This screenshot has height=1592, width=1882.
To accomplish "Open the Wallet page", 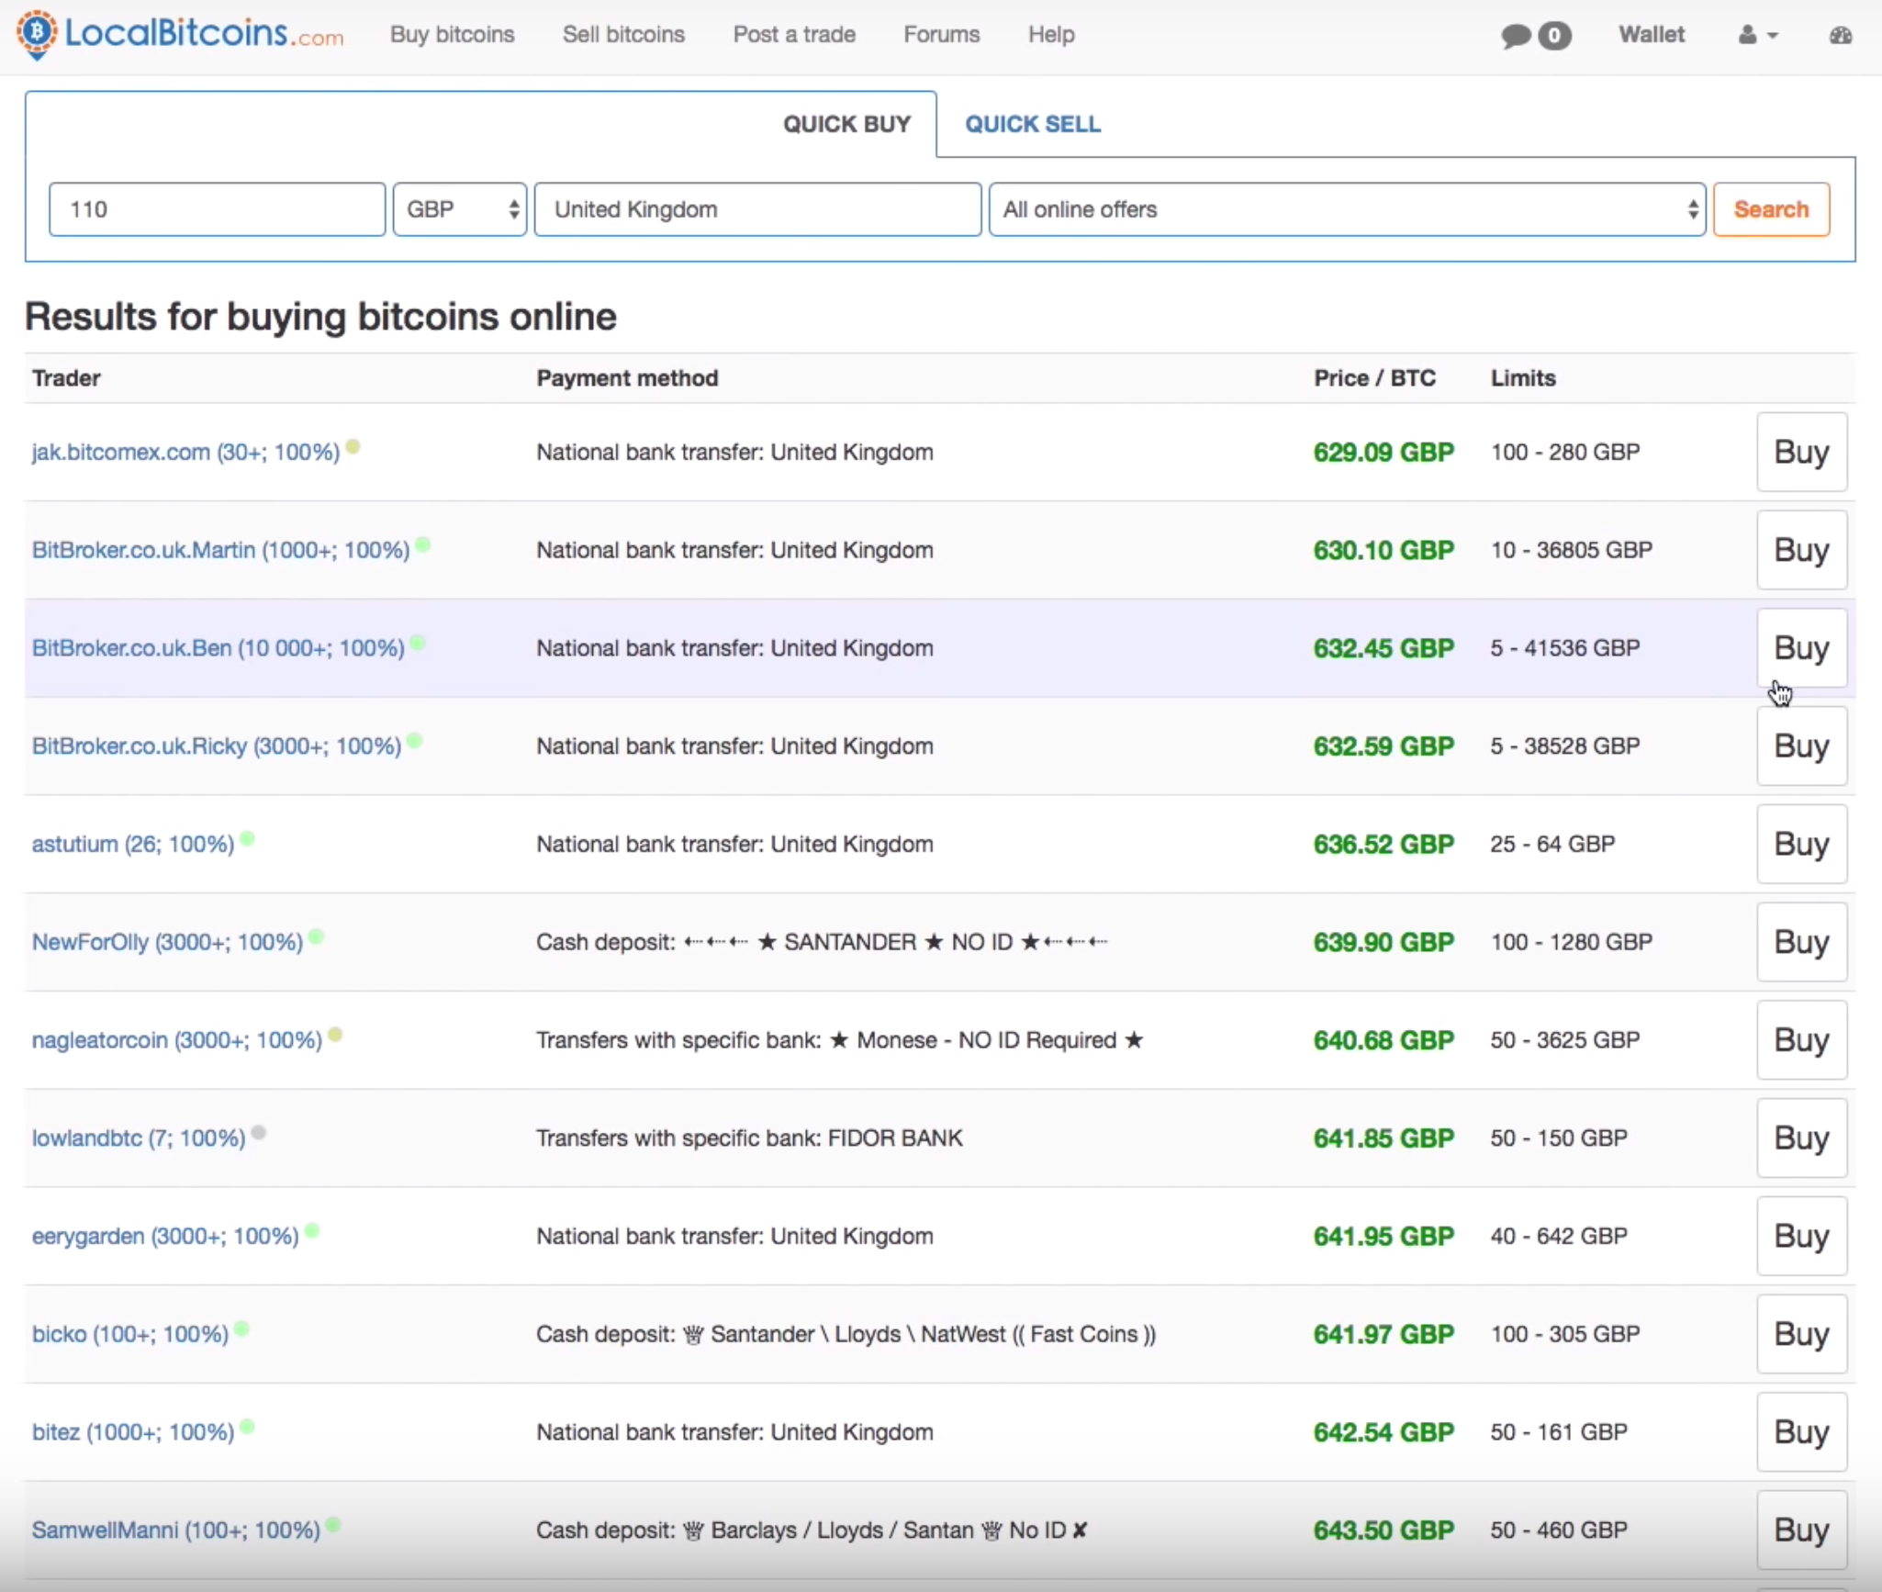I will coord(1652,35).
